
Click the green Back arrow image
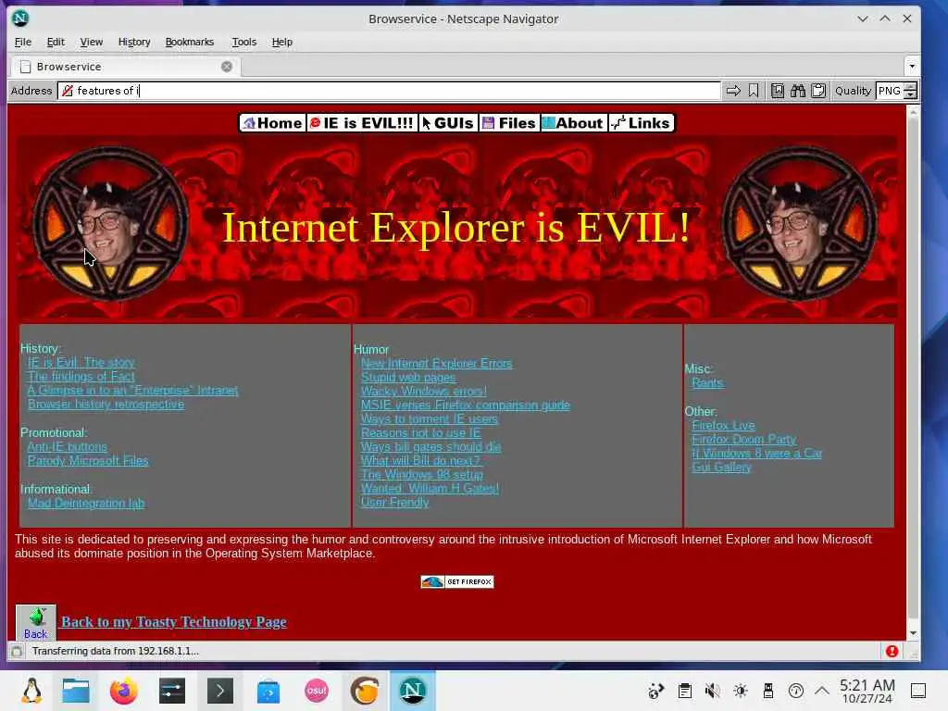click(x=36, y=623)
